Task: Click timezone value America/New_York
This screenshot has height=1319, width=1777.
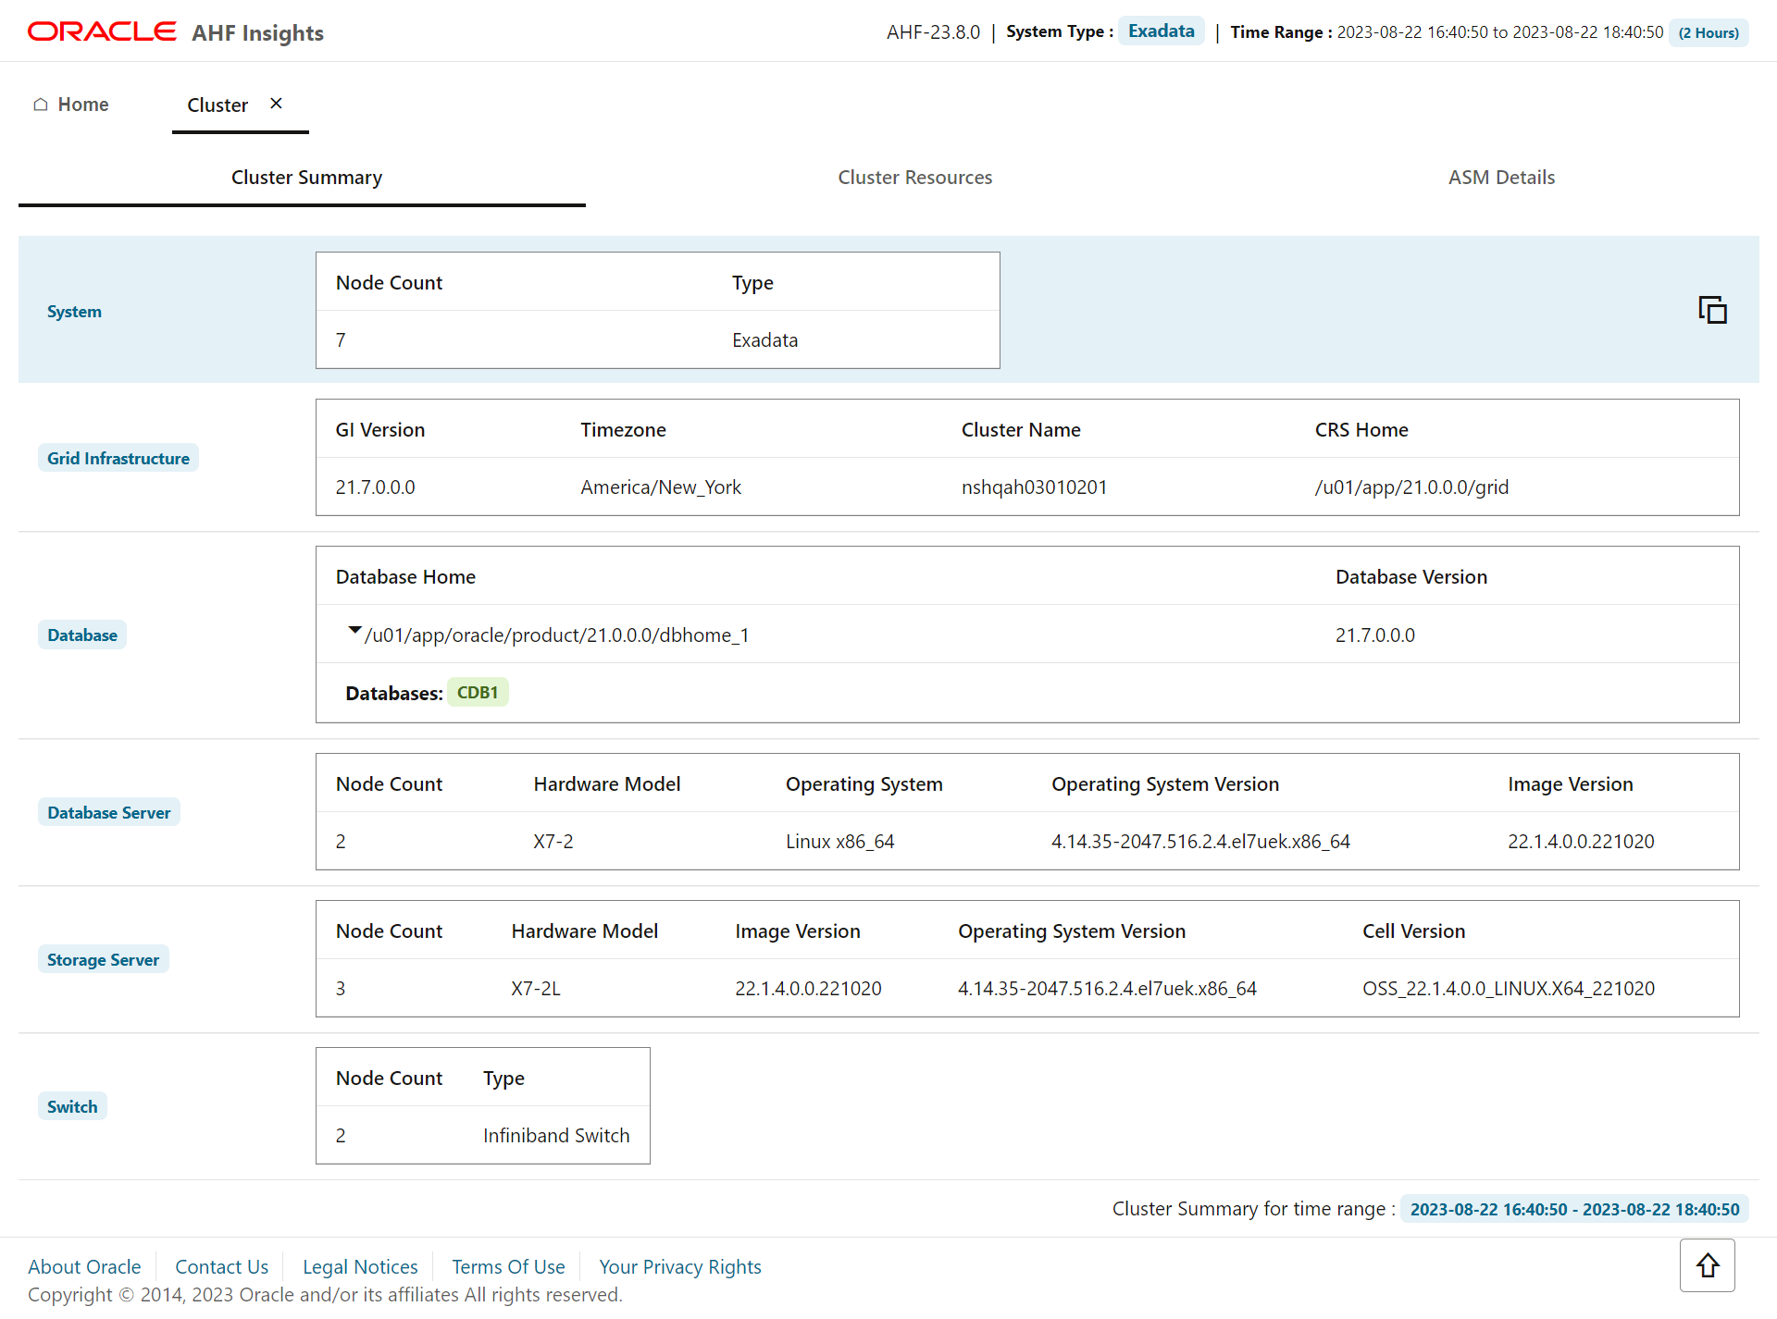Action: click(661, 487)
